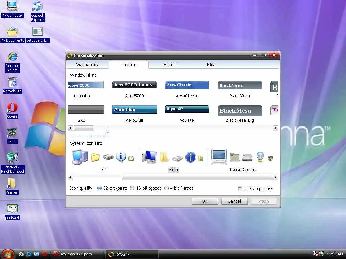Choose the XP system icon set
The width and height of the screenshot is (346, 259).
tap(103, 160)
